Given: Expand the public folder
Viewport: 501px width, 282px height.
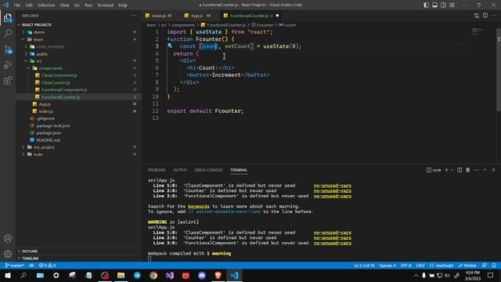Looking at the screenshot, I should point(78,54).
